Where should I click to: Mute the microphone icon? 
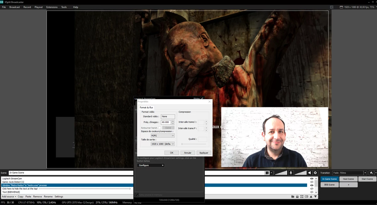point(291,173)
